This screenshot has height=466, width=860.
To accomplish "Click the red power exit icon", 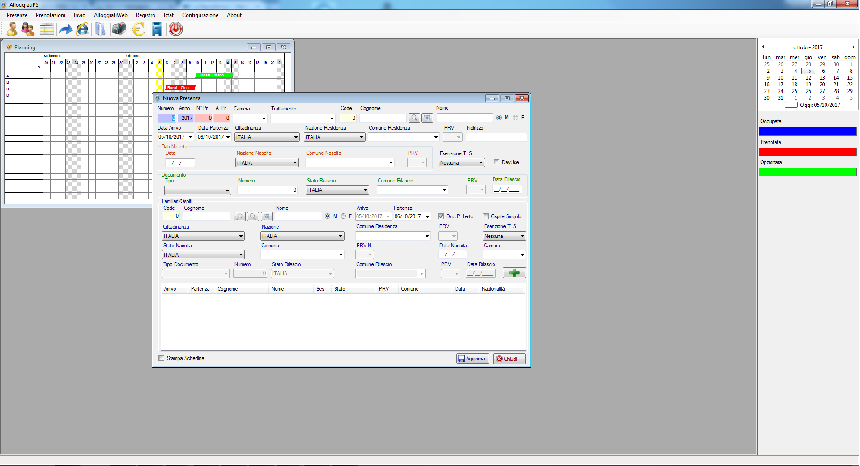I will pos(175,29).
